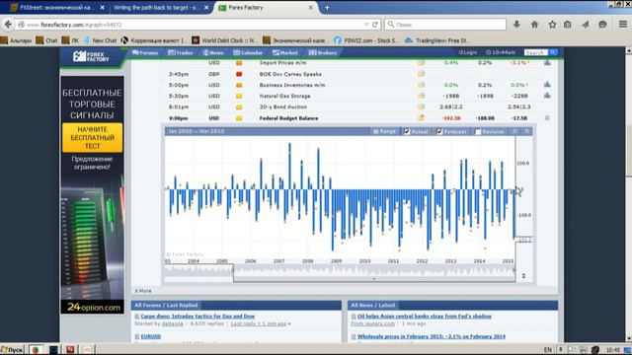This screenshot has height=355, width=632.
Task: Open detail folder for BOE Gov Carney Speaks
Action: [x=421, y=74]
